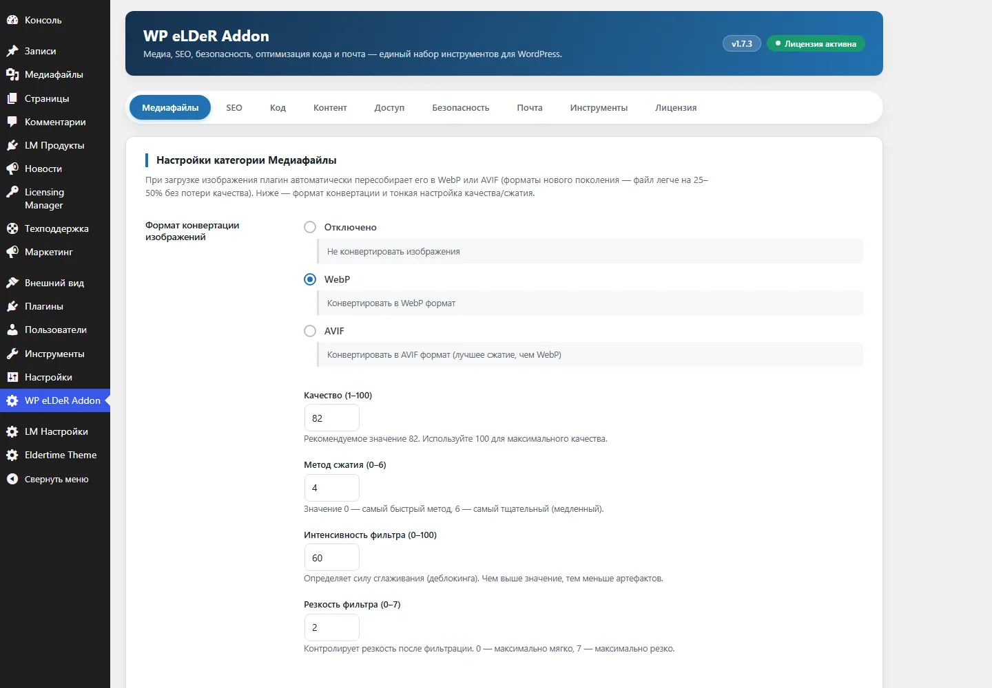The width and height of the screenshot is (992, 688).
Task: Select the active Медиафайлы tab
Action: pos(170,107)
